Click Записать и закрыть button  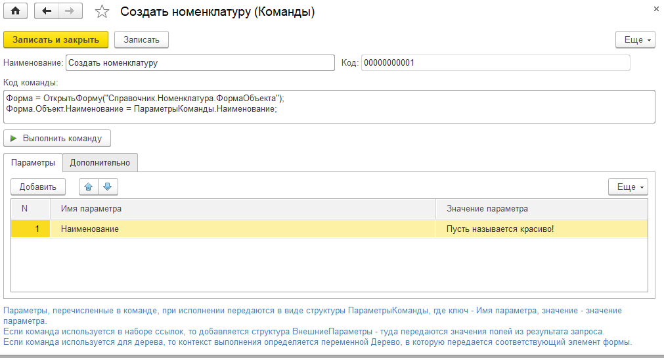[x=56, y=40]
